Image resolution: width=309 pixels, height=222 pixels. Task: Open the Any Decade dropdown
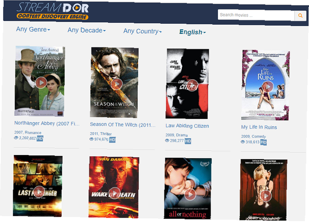[x=87, y=30]
